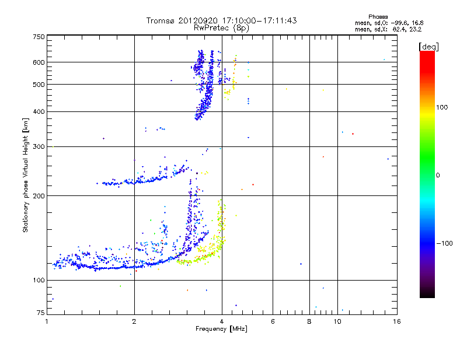467x350 pixels.
Task: Click the x-axis label "10" MHz
Action: click(x=337, y=321)
